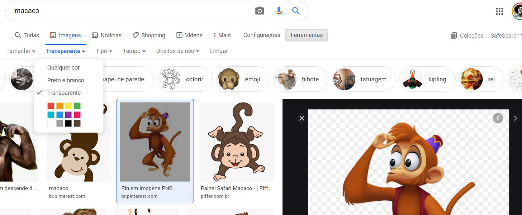The height and width of the screenshot is (215, 522).
Task: Pick the blue color swatch
Action: [60, 115]
